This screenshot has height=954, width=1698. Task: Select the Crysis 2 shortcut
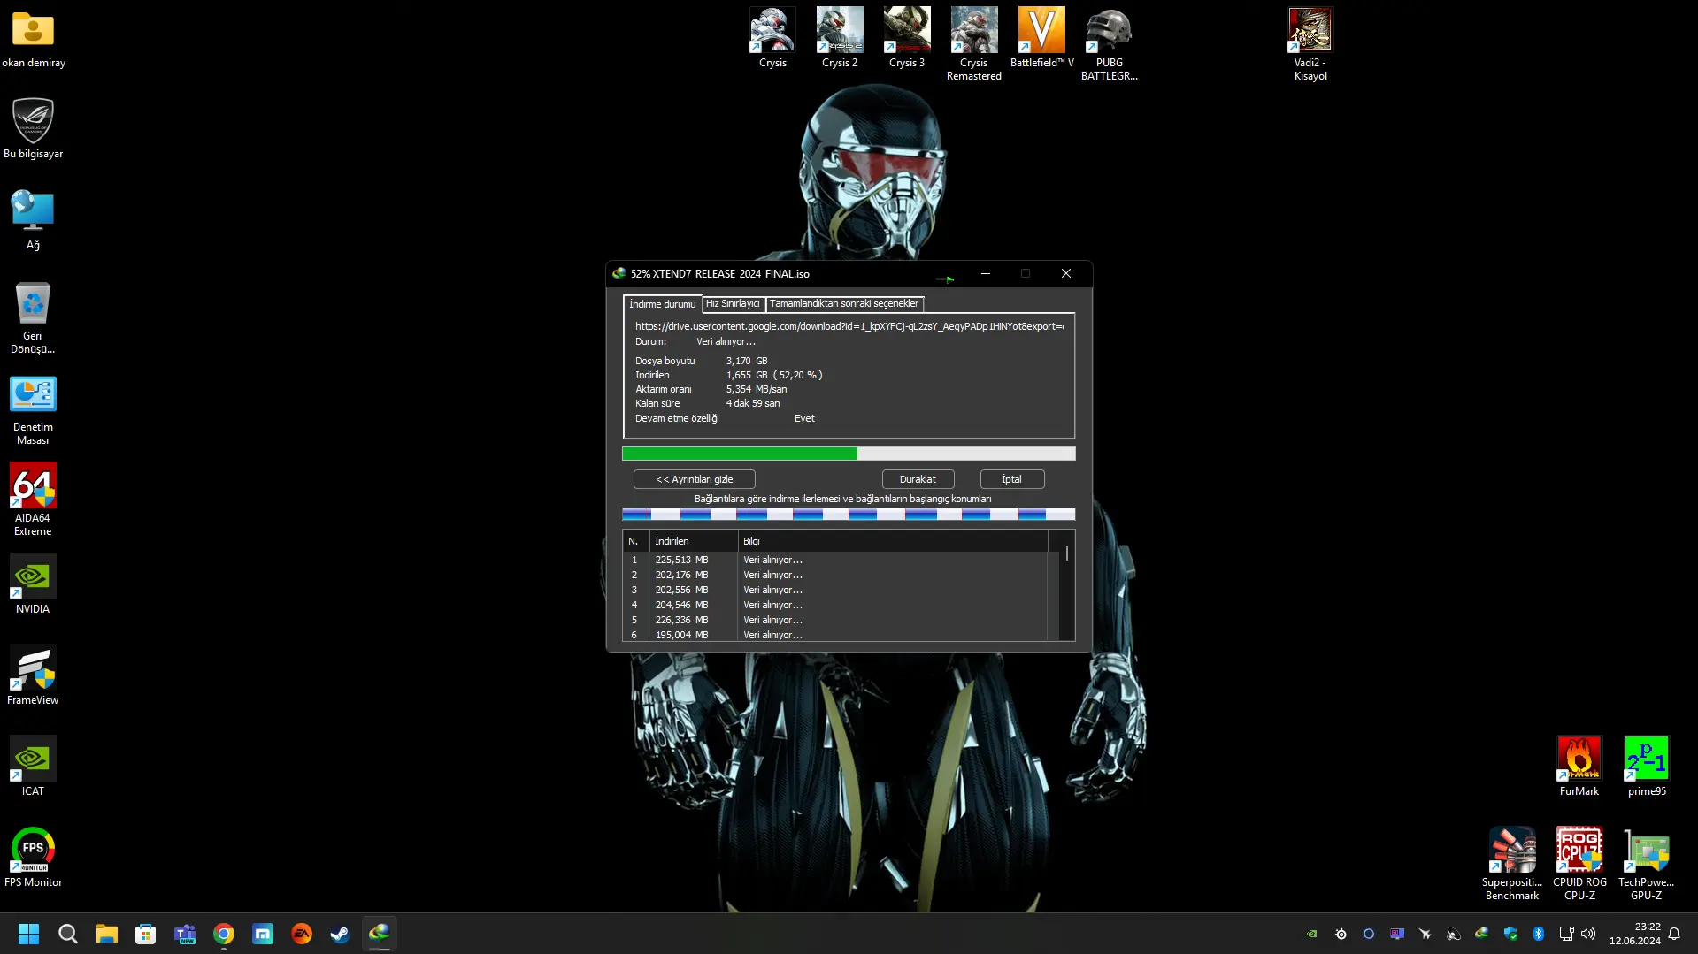pyautogui.click(x=840, y=38)
